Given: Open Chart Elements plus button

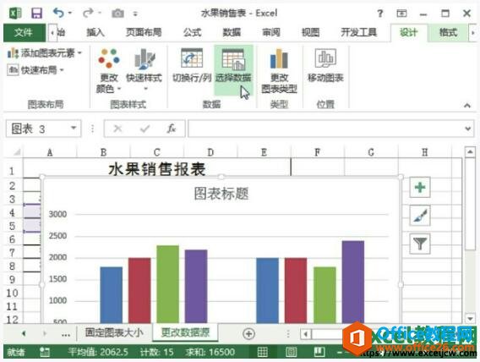Looking at the screenshot, I should [x=420, y=187].
